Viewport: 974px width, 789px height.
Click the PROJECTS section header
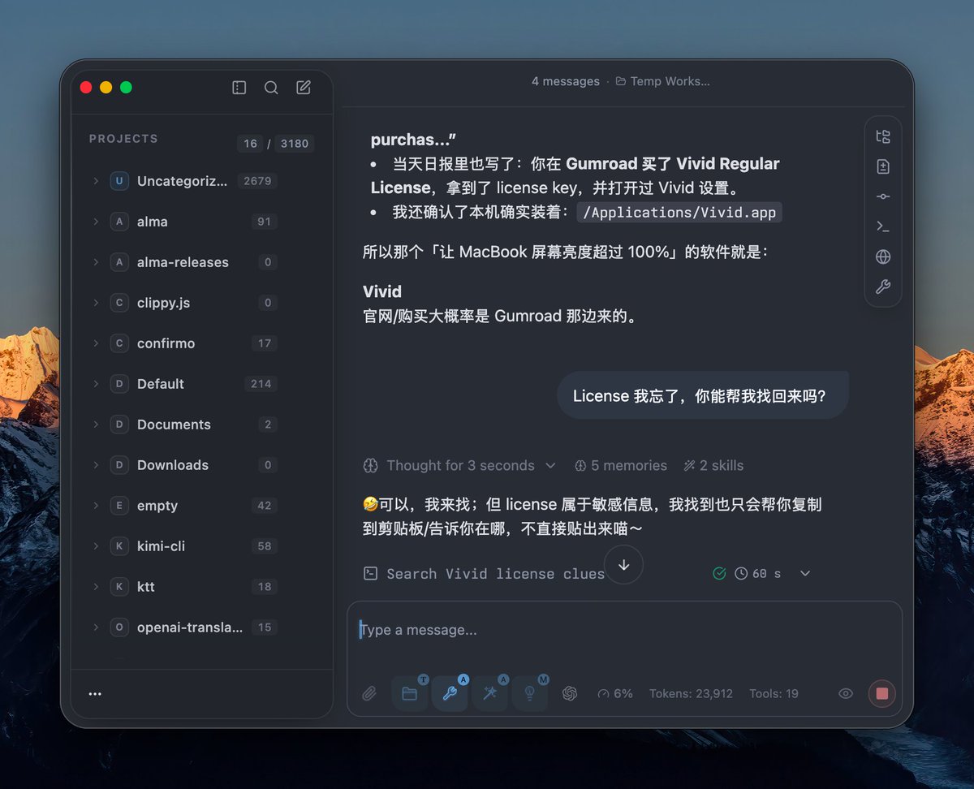pyautogui.click(x=123, y=139)
